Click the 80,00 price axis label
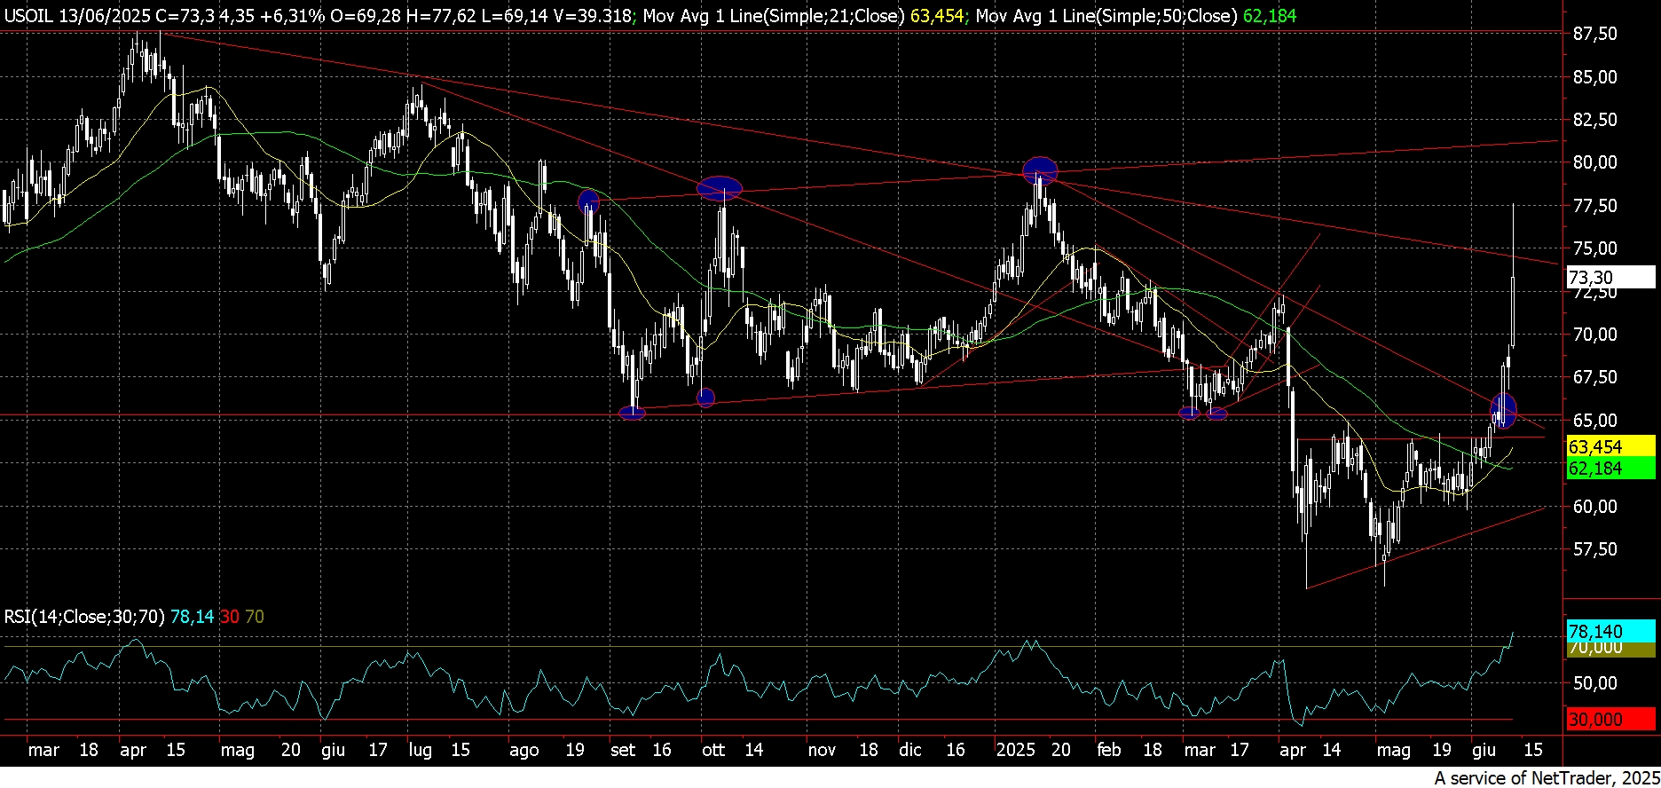Screen dimensions: 1661x788 [1594, 162]
